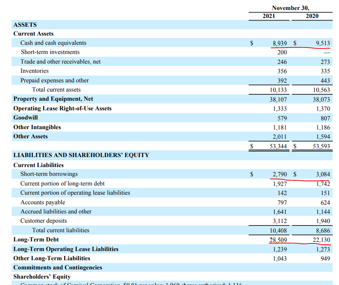Image resolution: width=339 pixels, height=285 pixels.
Task: Click the Goodwill row label
Action: point(26,118)
